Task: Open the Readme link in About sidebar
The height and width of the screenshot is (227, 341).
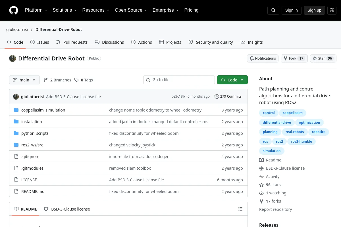Action: (270, 160)
